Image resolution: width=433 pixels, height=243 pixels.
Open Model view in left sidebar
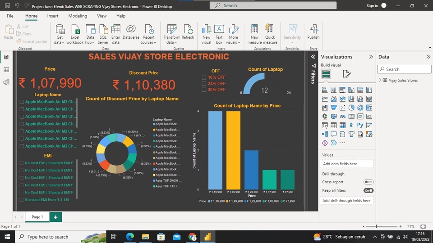click(6, 82)
